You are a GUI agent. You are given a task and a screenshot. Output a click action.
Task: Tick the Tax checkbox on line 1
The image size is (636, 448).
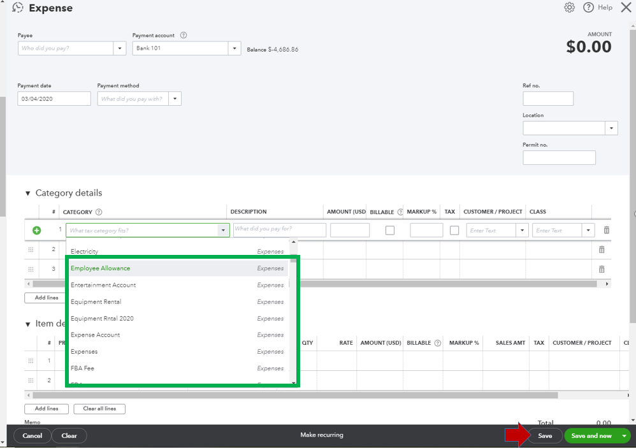(454, 230)
